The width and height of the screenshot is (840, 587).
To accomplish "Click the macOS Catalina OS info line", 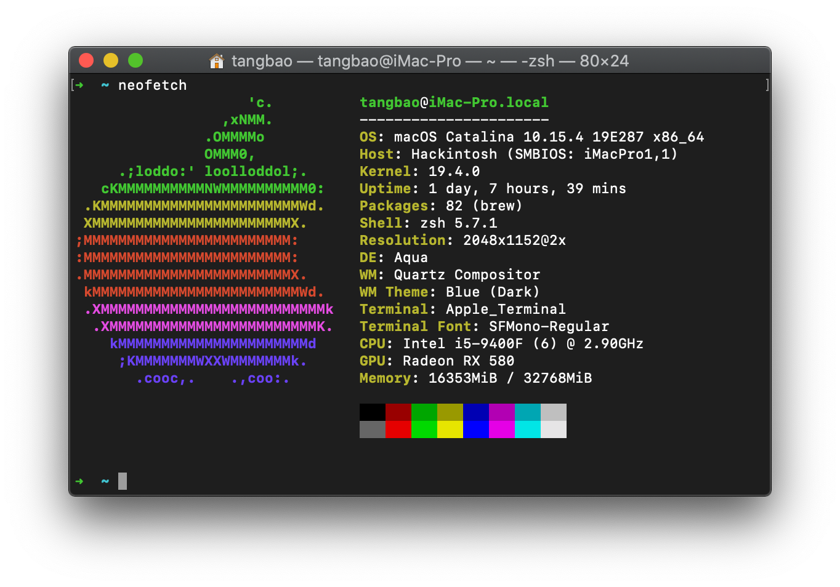I will point(531,137).
